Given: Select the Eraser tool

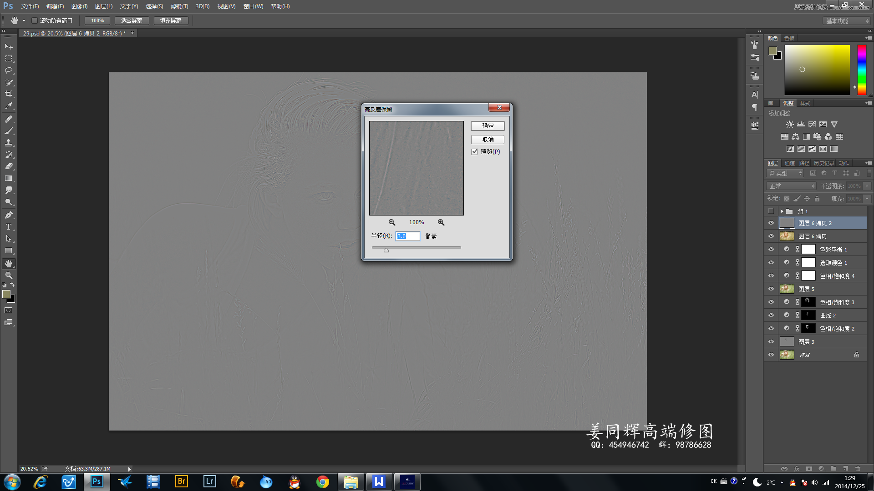Looking at the screenshot, I should coord(9,166).
